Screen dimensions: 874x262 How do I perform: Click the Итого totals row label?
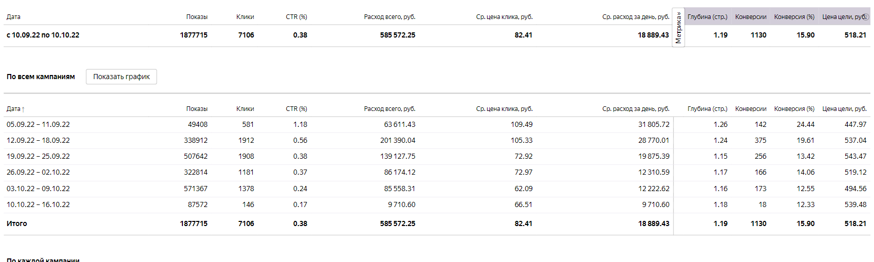coord(17,223)
